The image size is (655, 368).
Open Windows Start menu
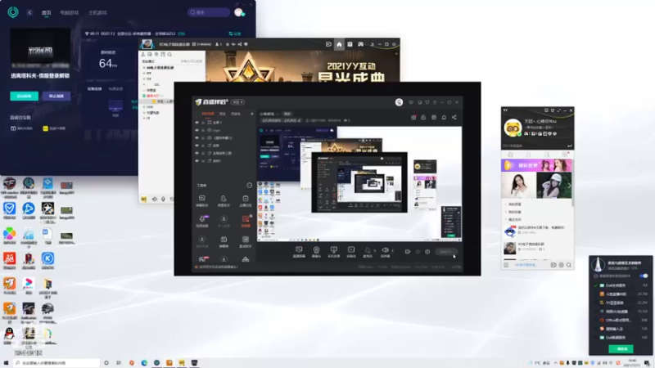(x=6, y=363)
